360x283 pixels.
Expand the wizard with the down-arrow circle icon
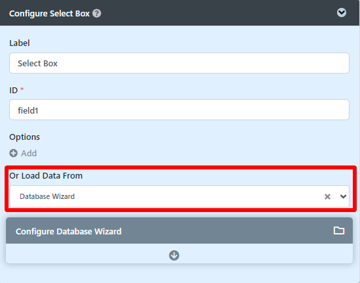174,255
